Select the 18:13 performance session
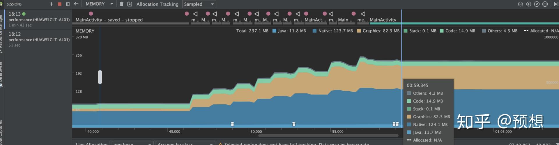 pyautogui.click(x=38, y=19)
